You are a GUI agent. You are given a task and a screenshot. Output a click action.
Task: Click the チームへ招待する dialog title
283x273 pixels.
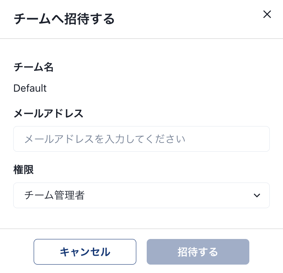point(64,19)
